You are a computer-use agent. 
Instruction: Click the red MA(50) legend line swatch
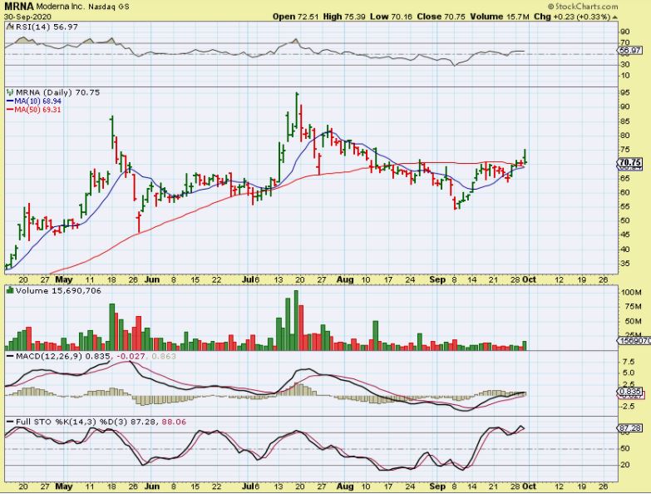pyautogui.click(x=10, y=110)
